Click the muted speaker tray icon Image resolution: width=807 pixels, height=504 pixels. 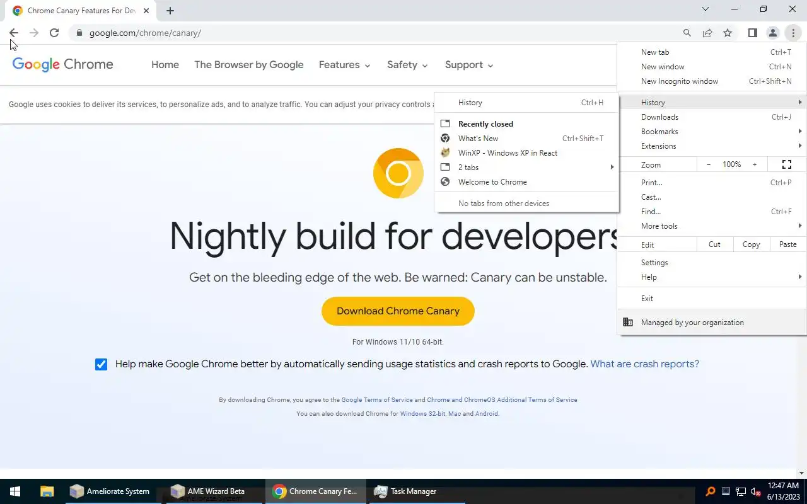coord(755,491)
